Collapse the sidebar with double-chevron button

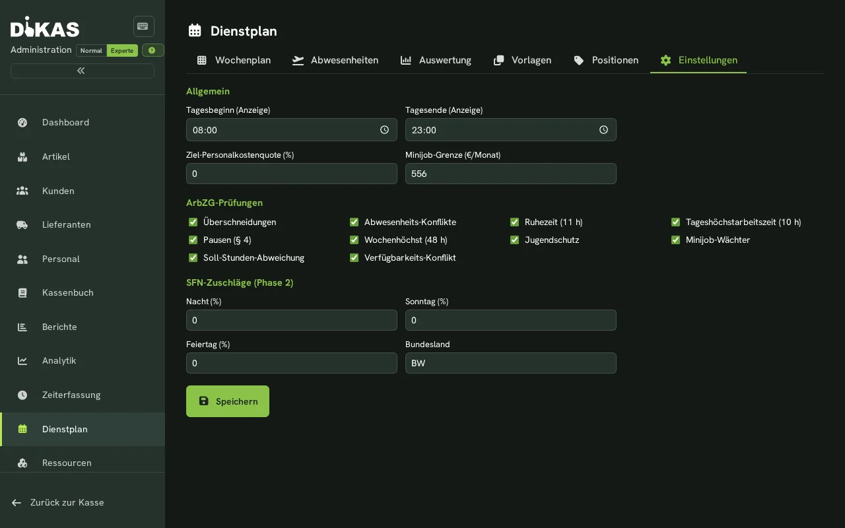(x=83, y=71)
